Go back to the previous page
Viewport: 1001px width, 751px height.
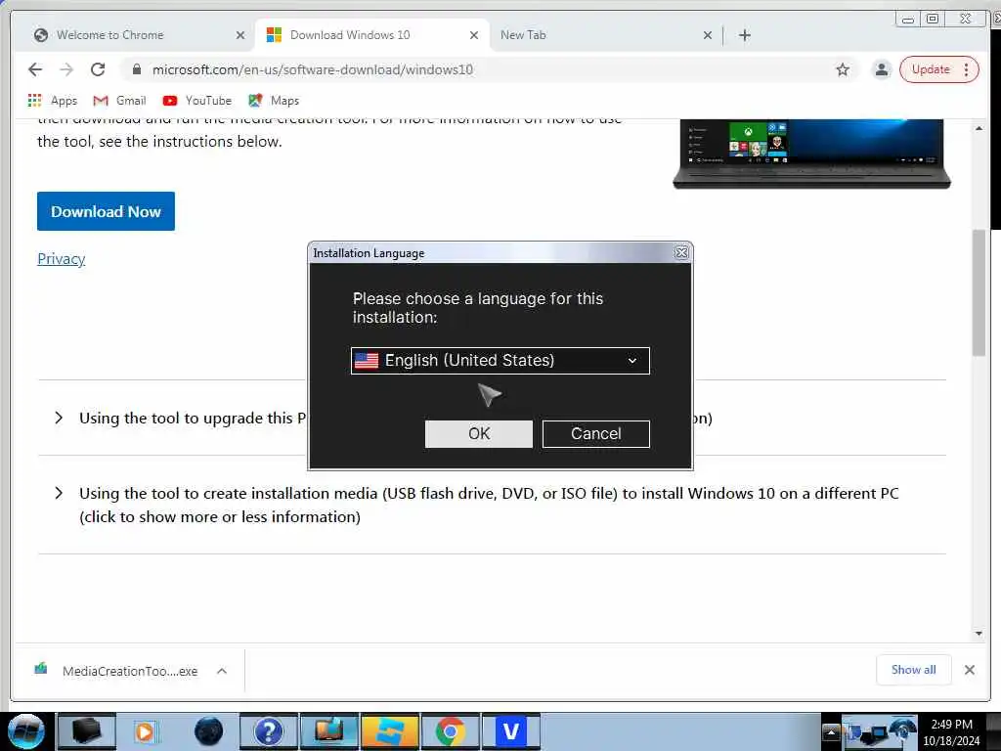pyautogui.click(x=35, y=69)
